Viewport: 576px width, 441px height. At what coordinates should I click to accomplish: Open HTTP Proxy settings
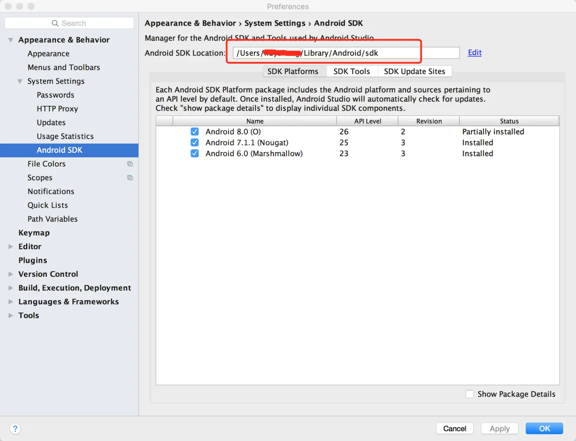click(57, 109)
